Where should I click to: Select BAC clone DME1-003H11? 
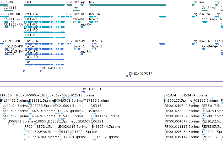click(93, 89)
